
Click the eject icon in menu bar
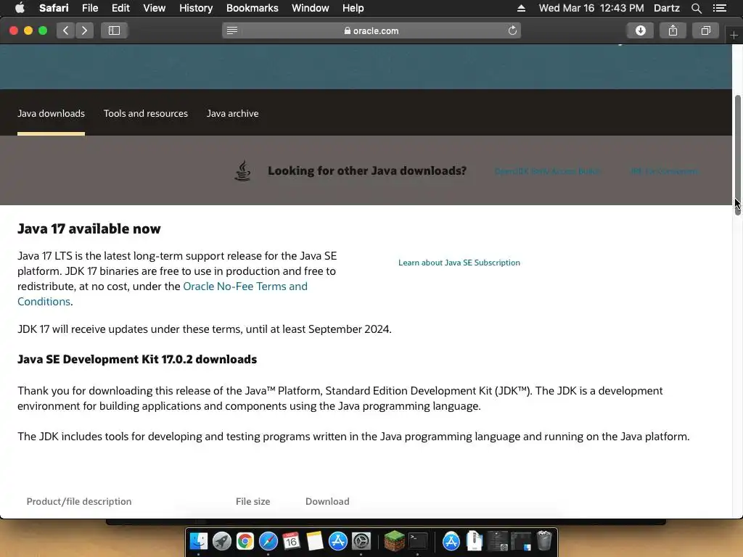521,8
